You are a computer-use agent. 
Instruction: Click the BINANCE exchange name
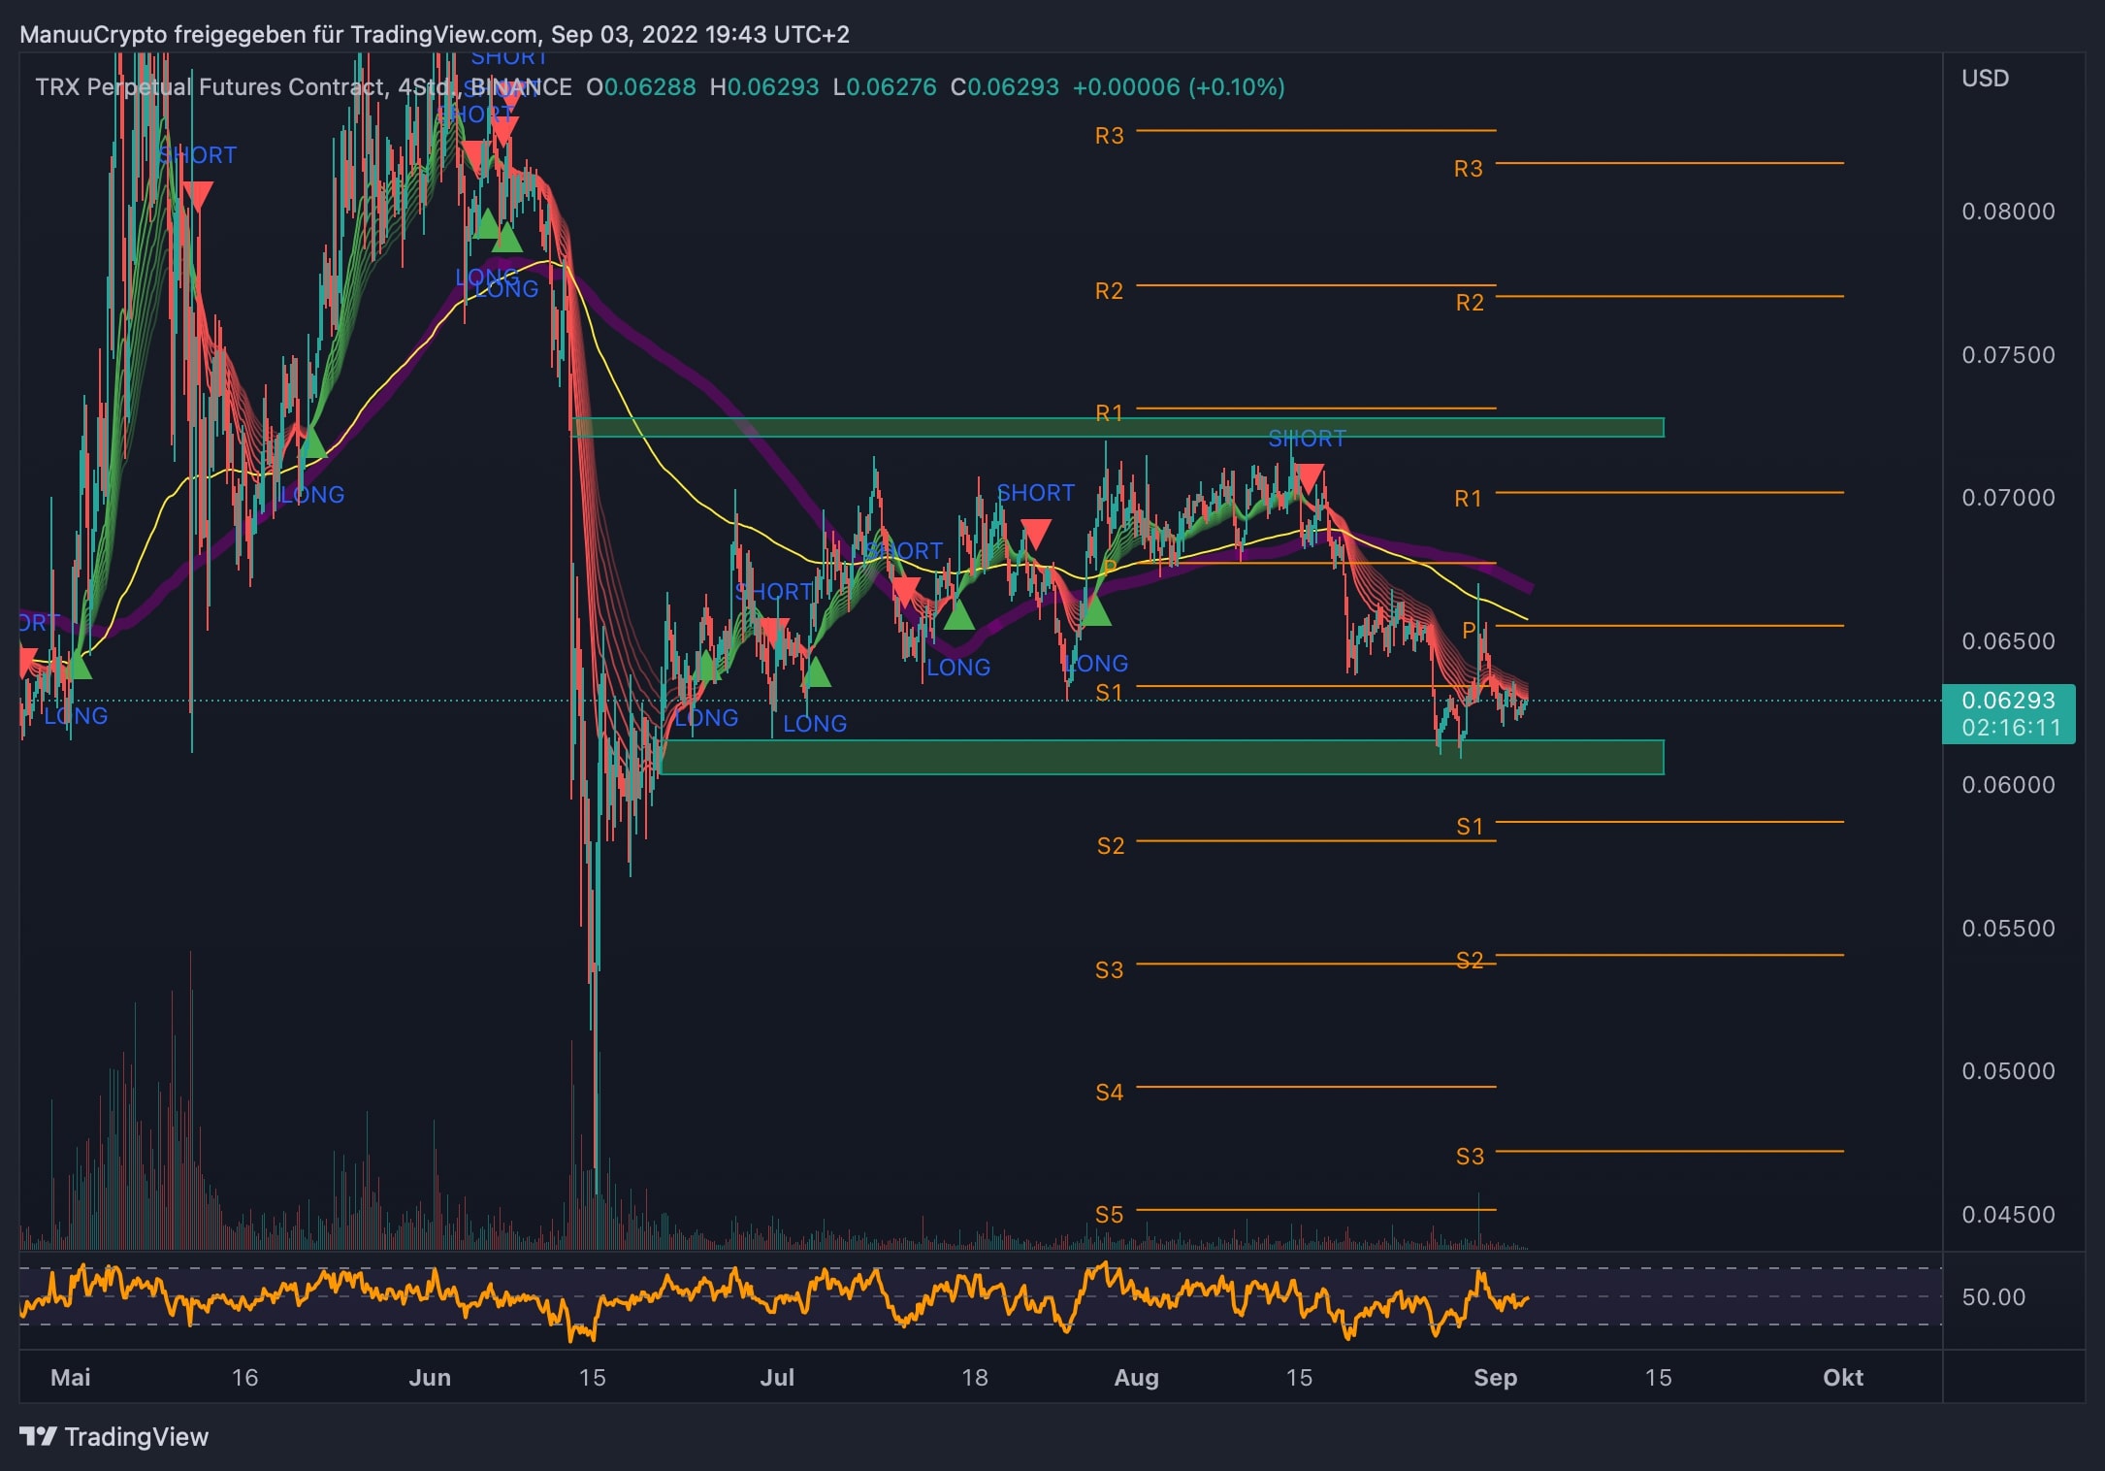tap(521, 86)
